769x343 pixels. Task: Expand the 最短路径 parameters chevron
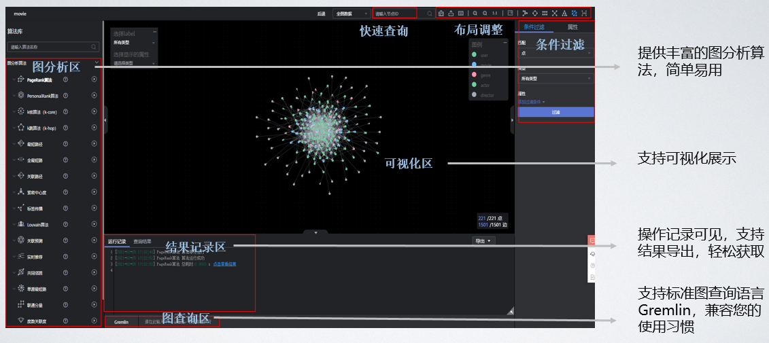[x=14, y=143]
